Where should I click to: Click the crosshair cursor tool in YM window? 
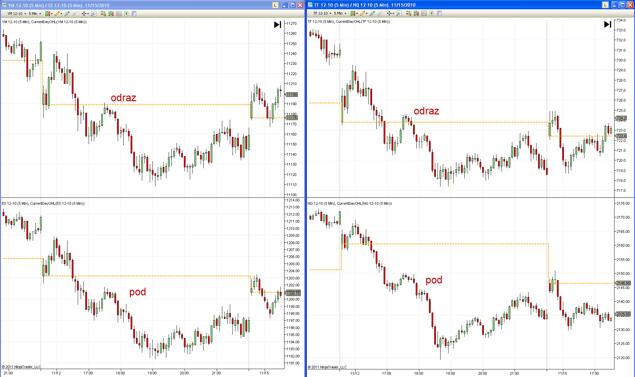pyautogui.click(x=84, y=14)
